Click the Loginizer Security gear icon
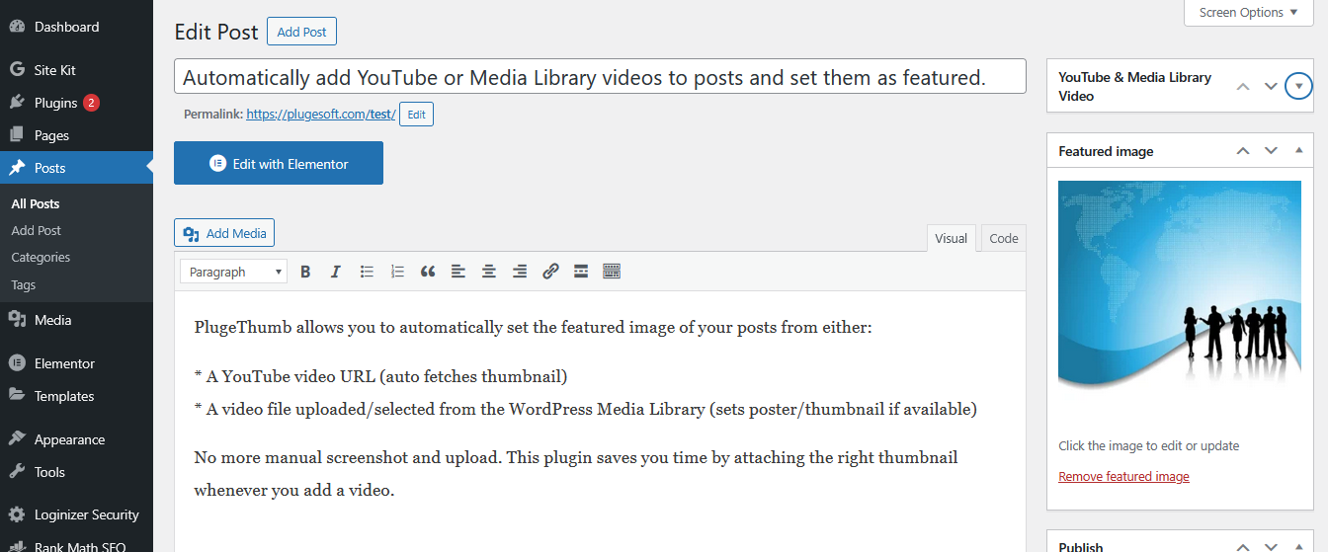The image size is (1328, 552). (17, 514)
